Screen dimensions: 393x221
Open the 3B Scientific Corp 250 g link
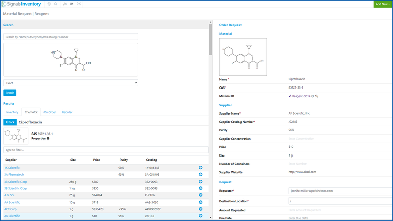coord(15,182)
